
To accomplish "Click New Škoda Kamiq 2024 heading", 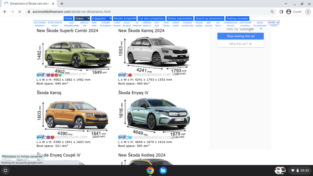I will tap(141, 31).
